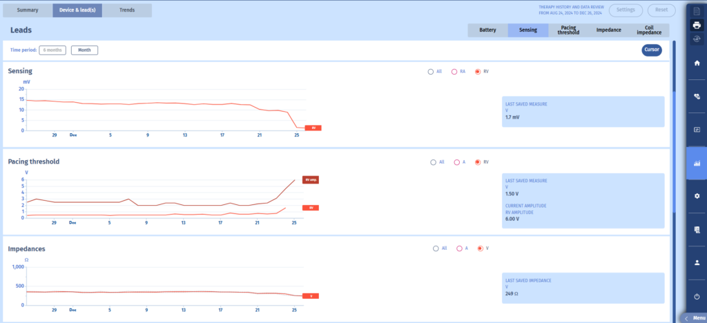Open the settings gear icon in sidebar
707x323 pixels.
tap(696, 196)
